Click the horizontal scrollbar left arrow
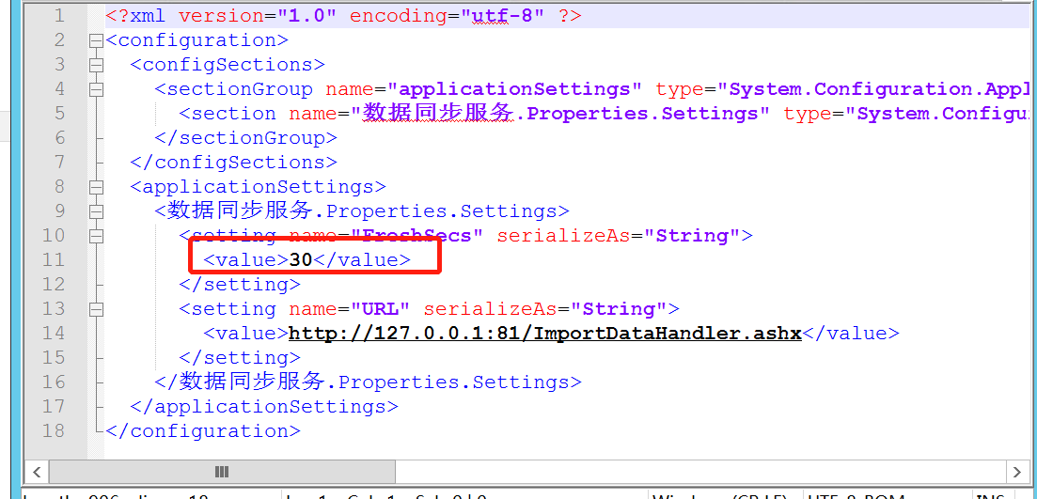This screenshot has height=499, width=1037. pyautogui.click(x=37, y=472)
